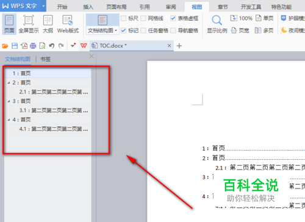
Task: Close the TOC.docx tab
Action: [x=169, y=46]
